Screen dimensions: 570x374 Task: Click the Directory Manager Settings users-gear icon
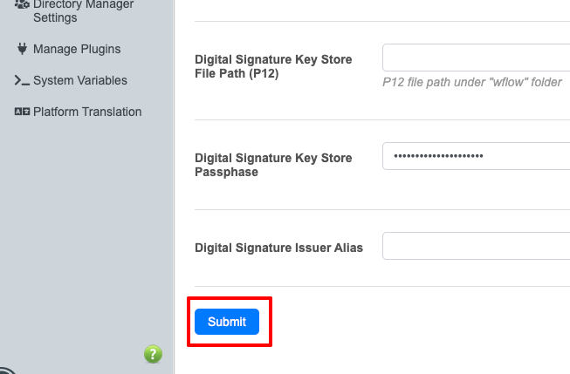pos(22,4)
